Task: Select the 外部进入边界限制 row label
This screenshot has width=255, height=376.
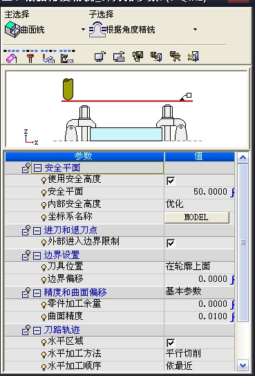Action: pos(83,242)
